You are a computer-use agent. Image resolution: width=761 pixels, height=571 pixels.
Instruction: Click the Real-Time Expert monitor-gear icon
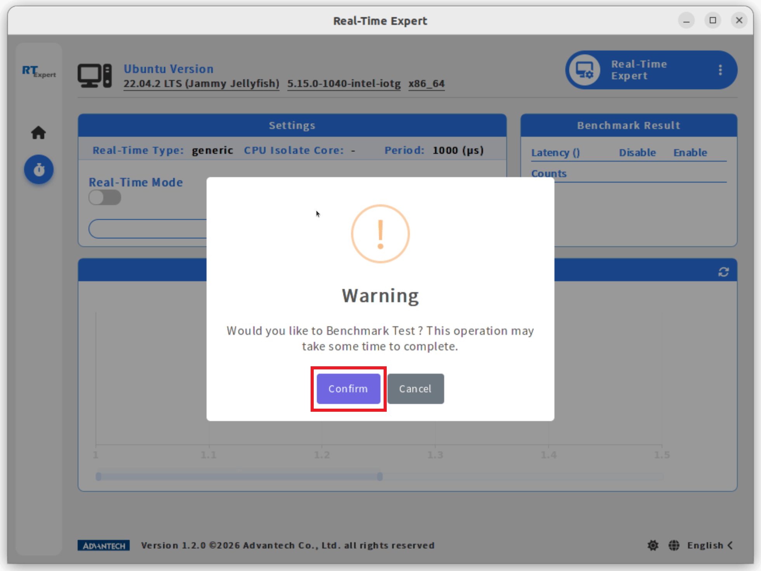(584, 70)
